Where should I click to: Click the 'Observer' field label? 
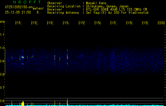click(x=55, y=3)
